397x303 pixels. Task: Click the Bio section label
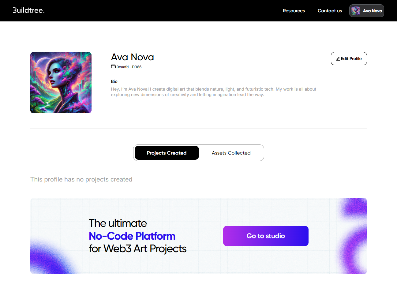pyautogui.click(x=114, y=81)
